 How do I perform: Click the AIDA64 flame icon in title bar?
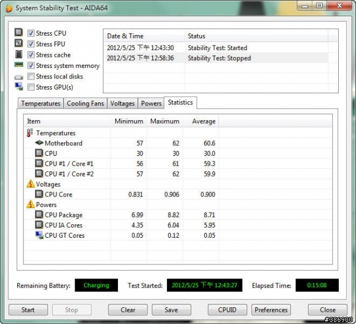click(9, 8)
